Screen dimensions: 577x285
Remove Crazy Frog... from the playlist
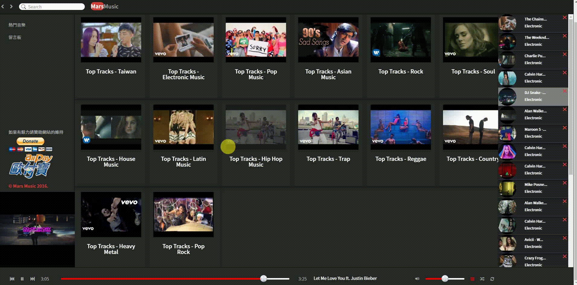pos(564,256)
